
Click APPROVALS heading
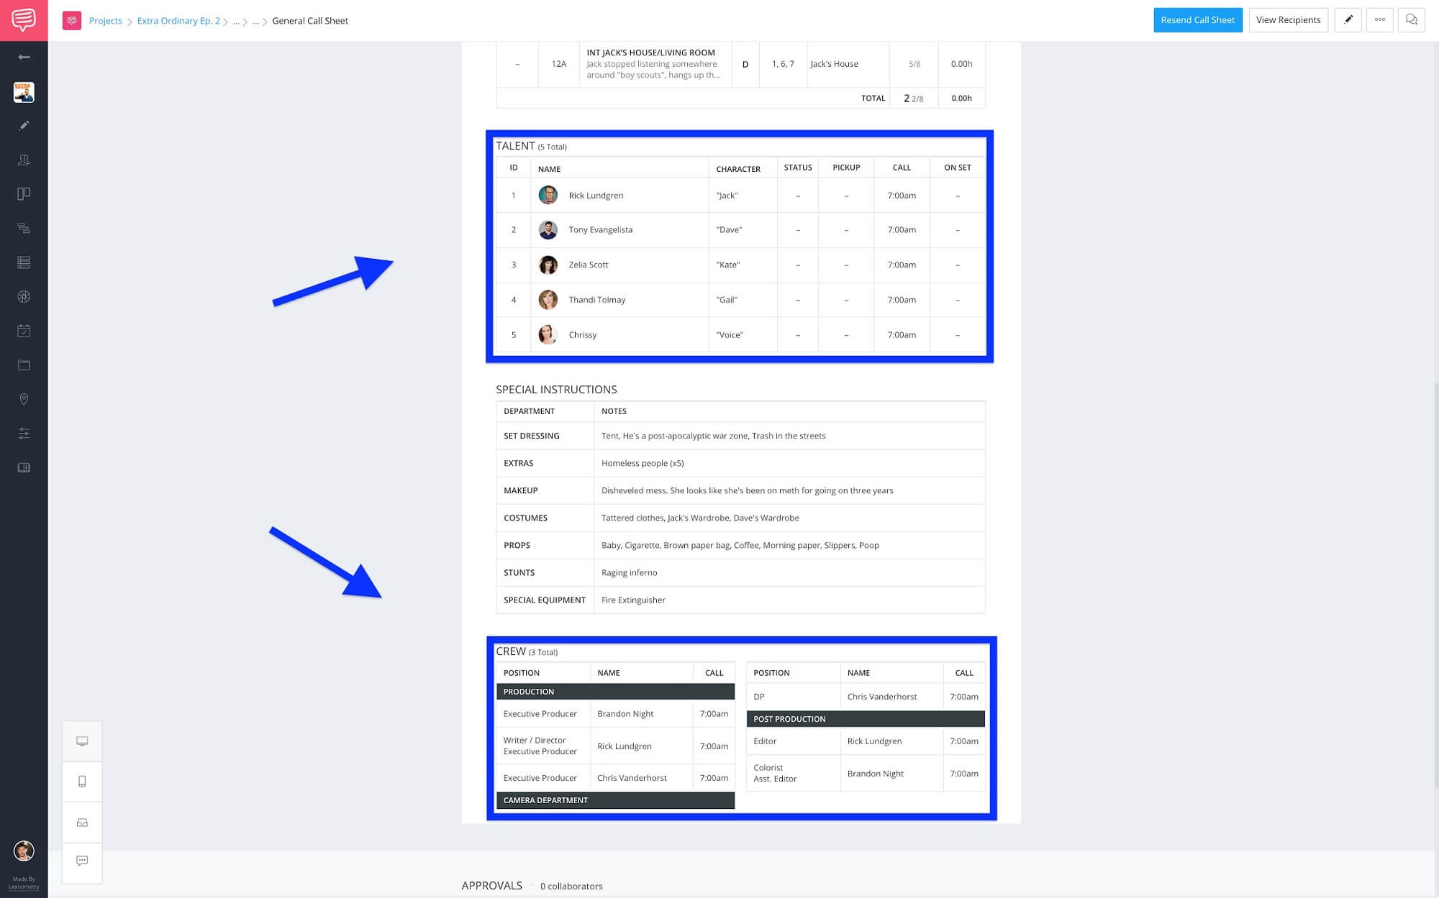(491, 886)
